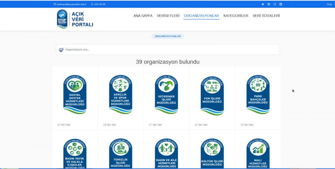The width and height of the screenshot is (335, 169).
Task: Open Basın Yayın ve Halkla İlişkiler badge
Action: coord(75,154)
